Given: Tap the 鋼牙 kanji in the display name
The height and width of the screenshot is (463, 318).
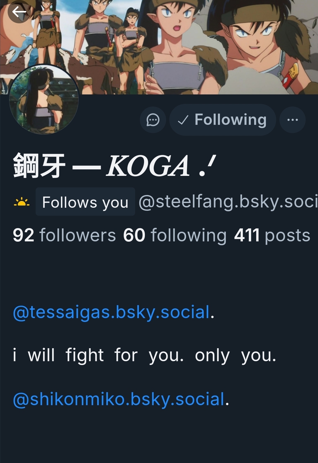Looking at the screenshot, I should (x=39, y=166).
